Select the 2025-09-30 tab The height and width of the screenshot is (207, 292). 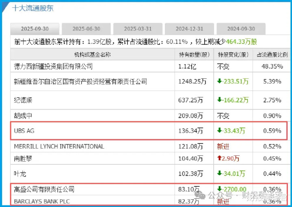[x=35, y=29]
